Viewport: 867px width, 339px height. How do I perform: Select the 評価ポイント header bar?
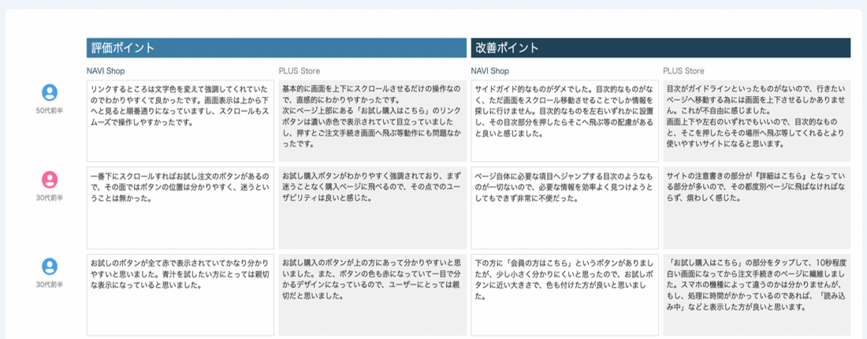coord(277,48)
